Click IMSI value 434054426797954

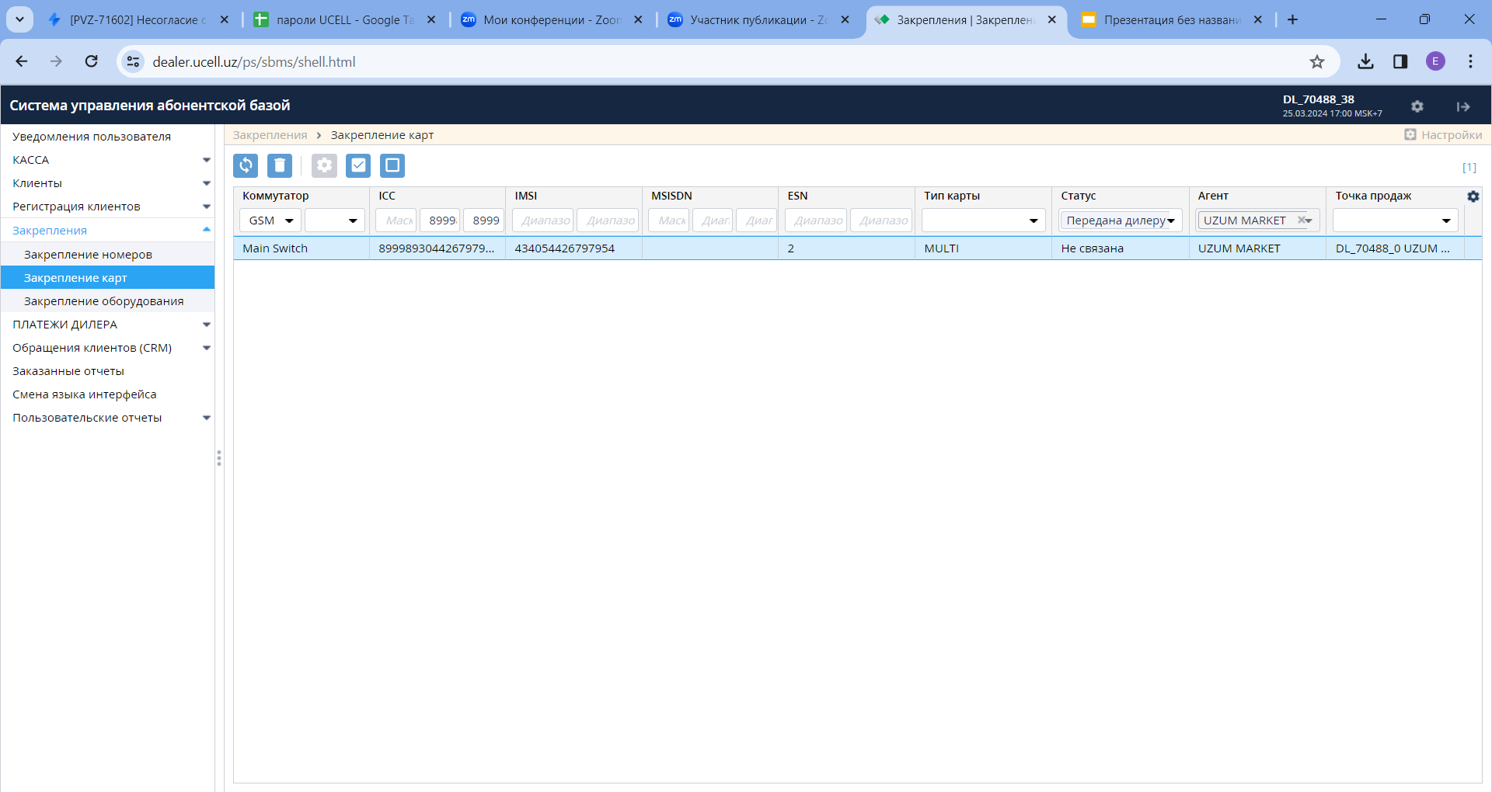coord(564,248)
